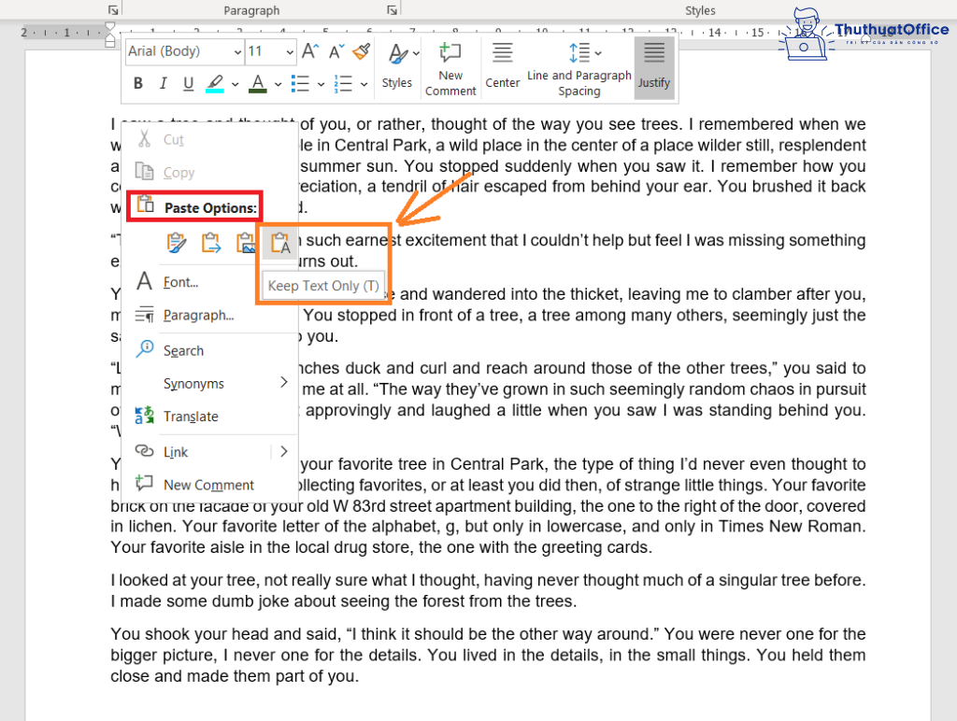The width and height of the screenshot is (957, 721).
Task: Click the Paste Options clipboard icon
Action: pyautogui.click(x=145, y=205)
